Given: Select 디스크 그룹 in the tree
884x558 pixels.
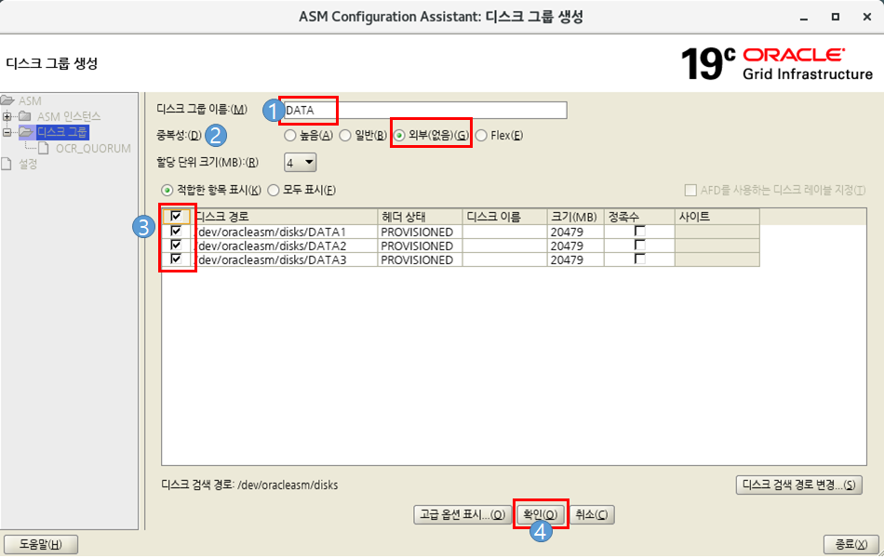Looking at the screenshot, I should pyautogui.click(x=62, y=132).
